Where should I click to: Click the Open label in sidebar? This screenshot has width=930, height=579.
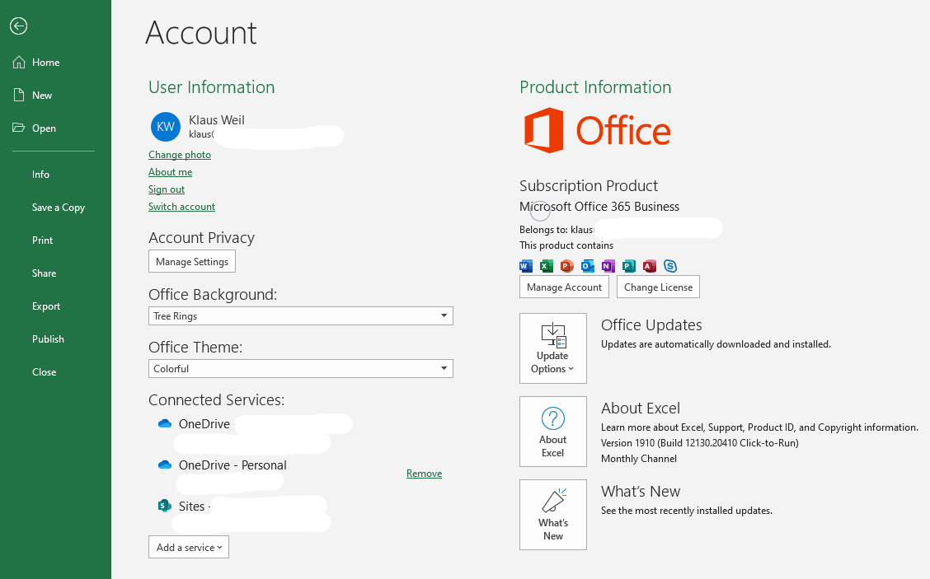coord(44,128)
